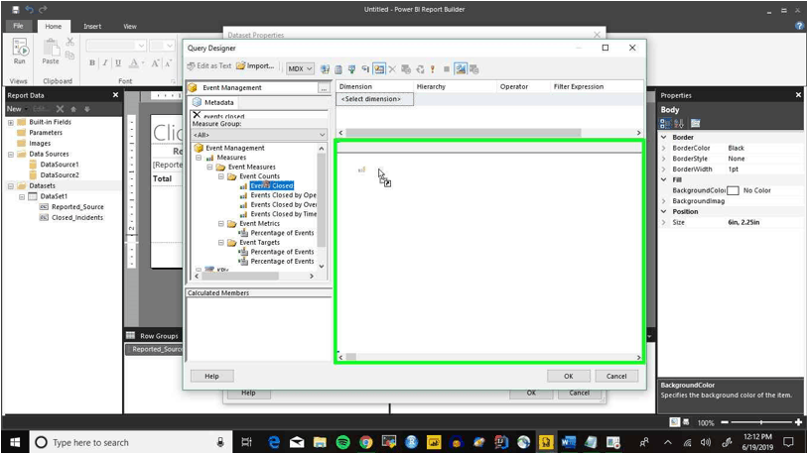Collapse the Event Counts folder
Screen dimensions: 807x455
[x=220, y=176]
